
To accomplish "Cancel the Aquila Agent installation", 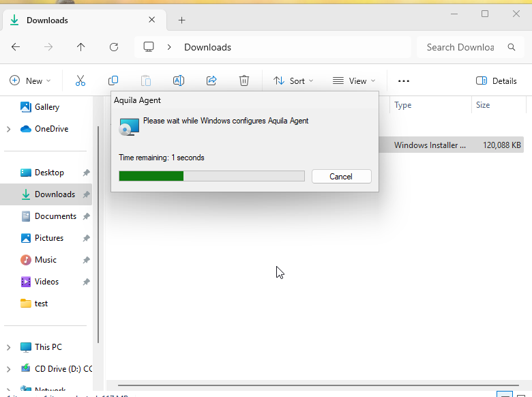I will point(341,177).
